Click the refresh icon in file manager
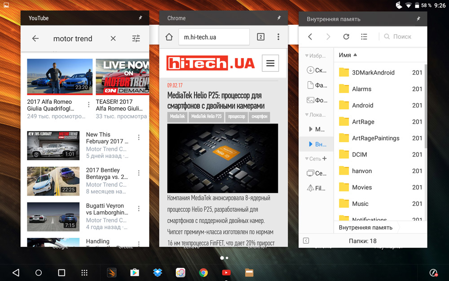This screenshot has height=281, width=449. click(346, 37)
